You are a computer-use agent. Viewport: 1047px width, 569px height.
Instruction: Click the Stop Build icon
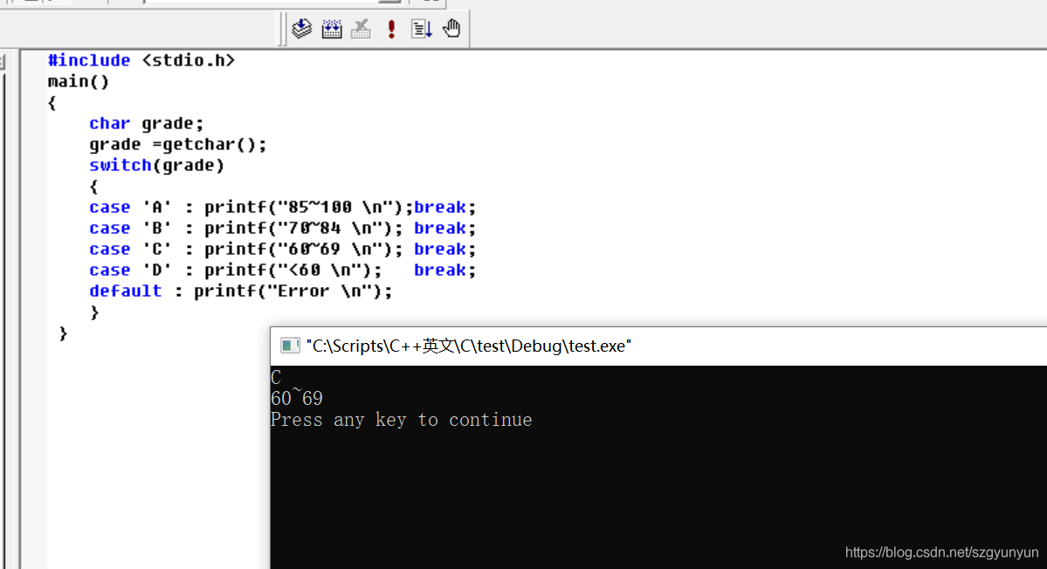[362, 29]
